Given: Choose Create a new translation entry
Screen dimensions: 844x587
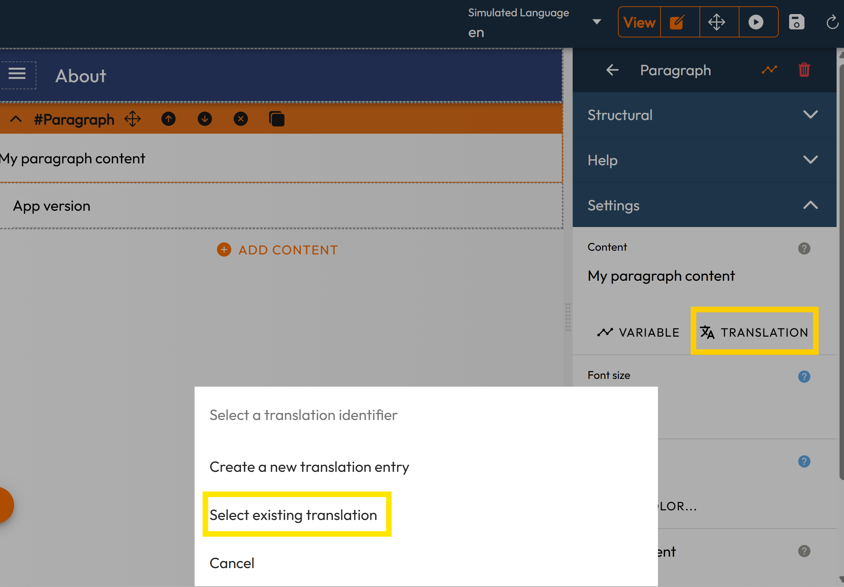Looking at the screenshot, I should click(x=309, y=467).
